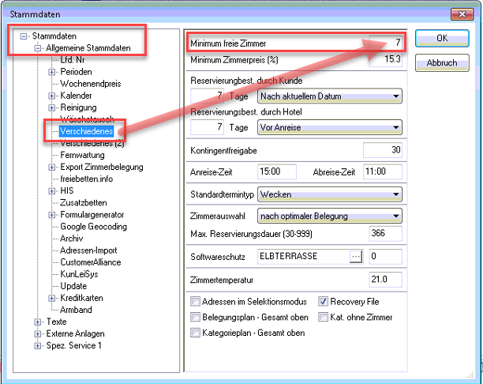The height and width of the screenshot is (384, 483).
Task: Edit Tage field for Kunde confirmation
Action: pos(207,96)
